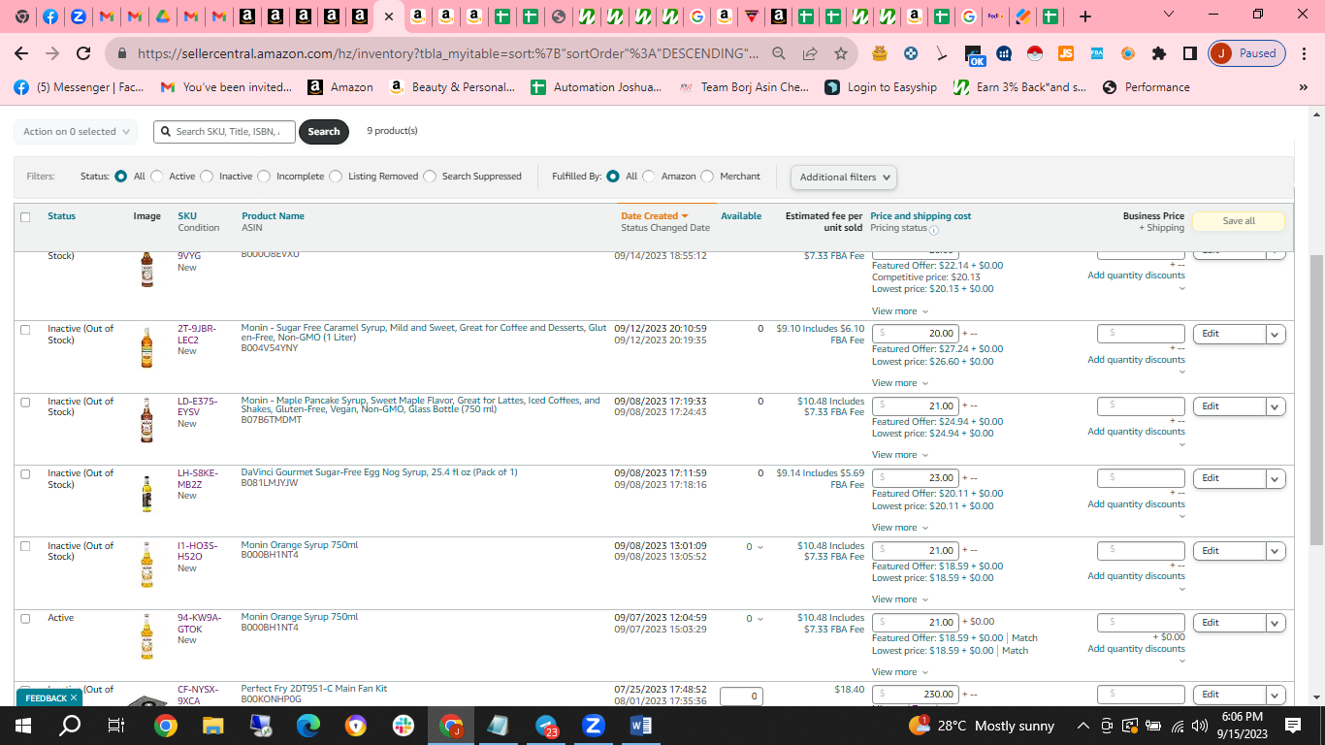Sort the table by Status column
The image size is (1325, 745).
tap(61, 216)
